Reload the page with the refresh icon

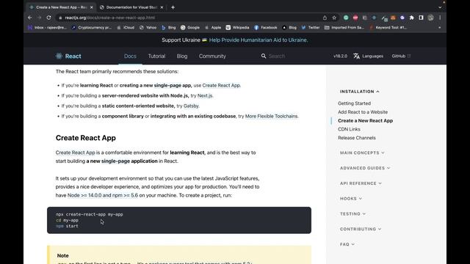point(49,18)
